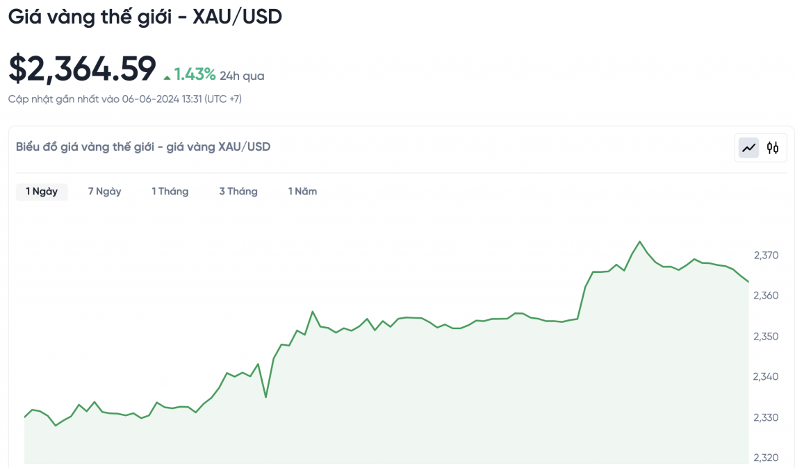Click the green up-triangle price change icon
The width and height of the screenshot is (795, 468).
[x=167, y=76]
